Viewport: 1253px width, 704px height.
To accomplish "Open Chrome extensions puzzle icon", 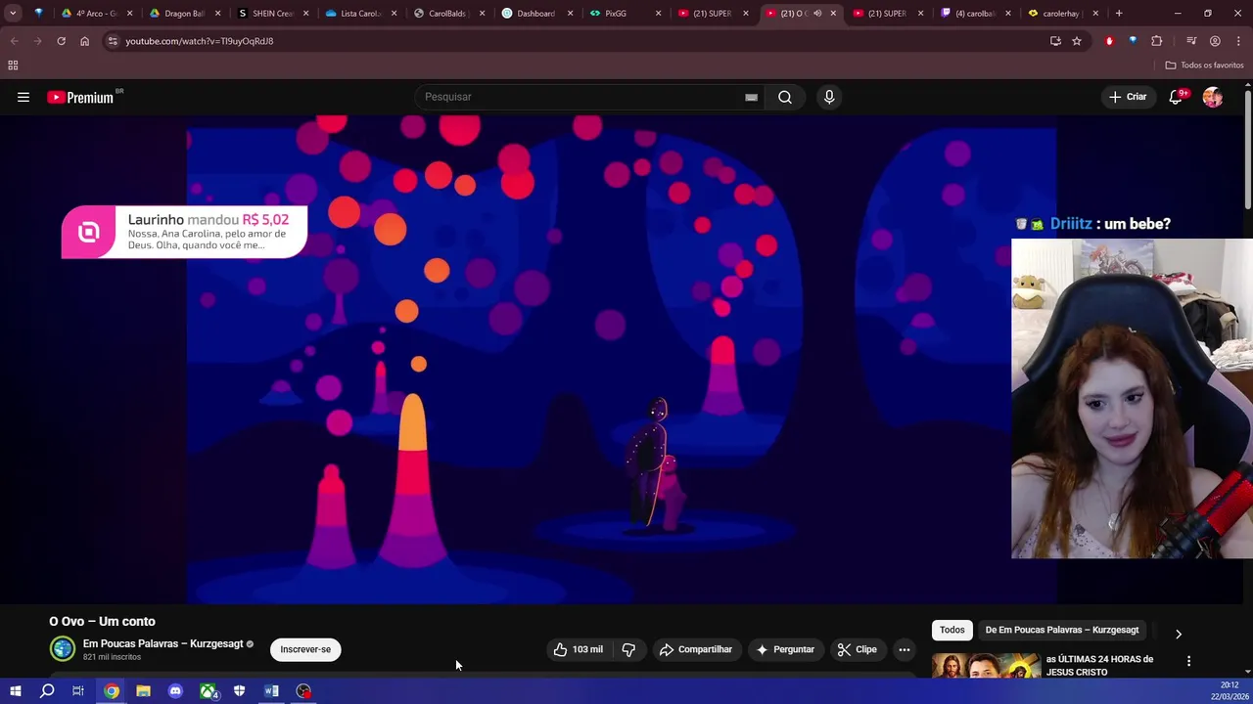I will click(1157, 41).
